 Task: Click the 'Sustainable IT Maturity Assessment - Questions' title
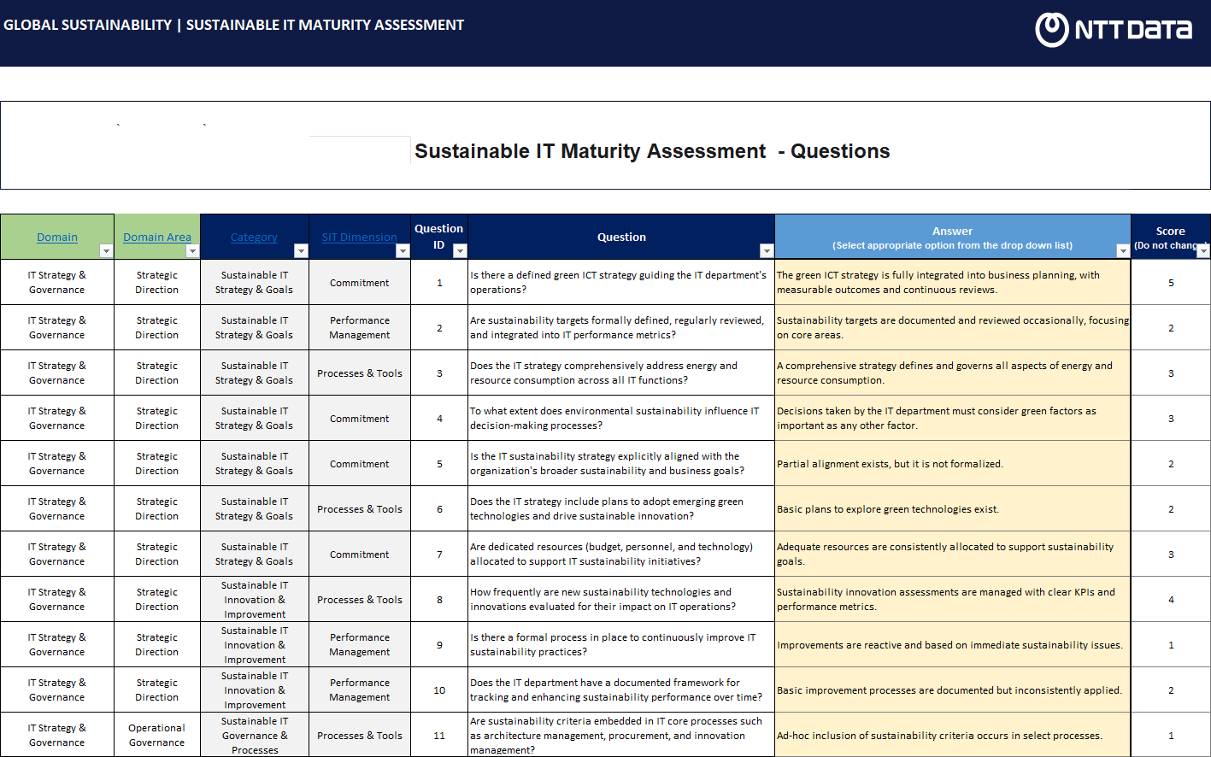click(652, 151)
